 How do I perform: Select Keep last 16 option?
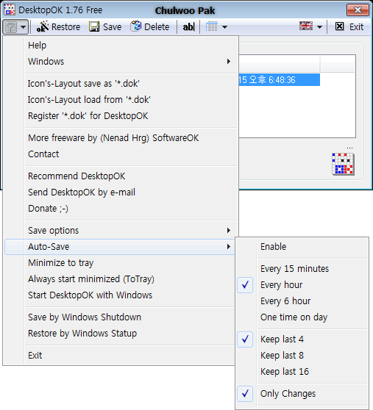coord(303,372)
